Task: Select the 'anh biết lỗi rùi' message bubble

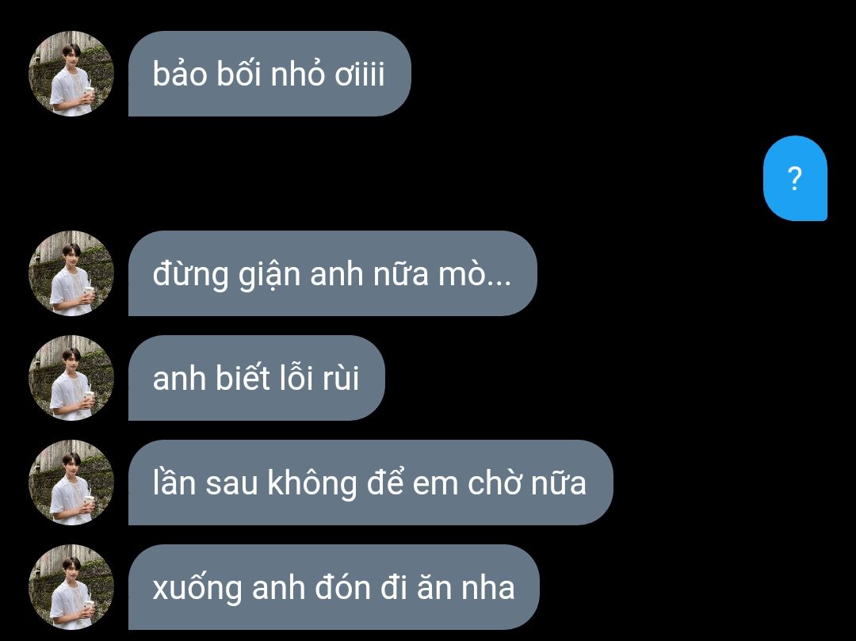Action: [x=257, y=378]
